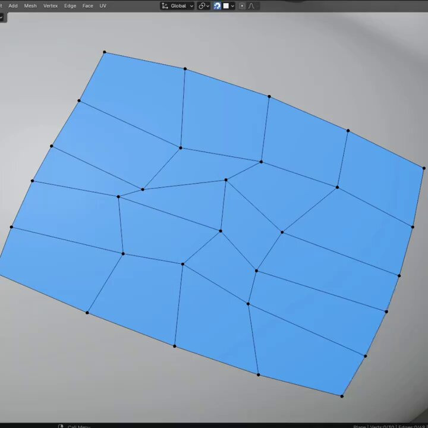428x428 pixels.
Task: Open the pivot point link dropdown
Action: pos(204,6)
